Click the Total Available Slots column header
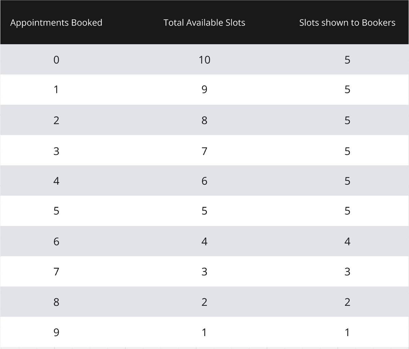Screen dimensions: 409x349 (204, 22)
